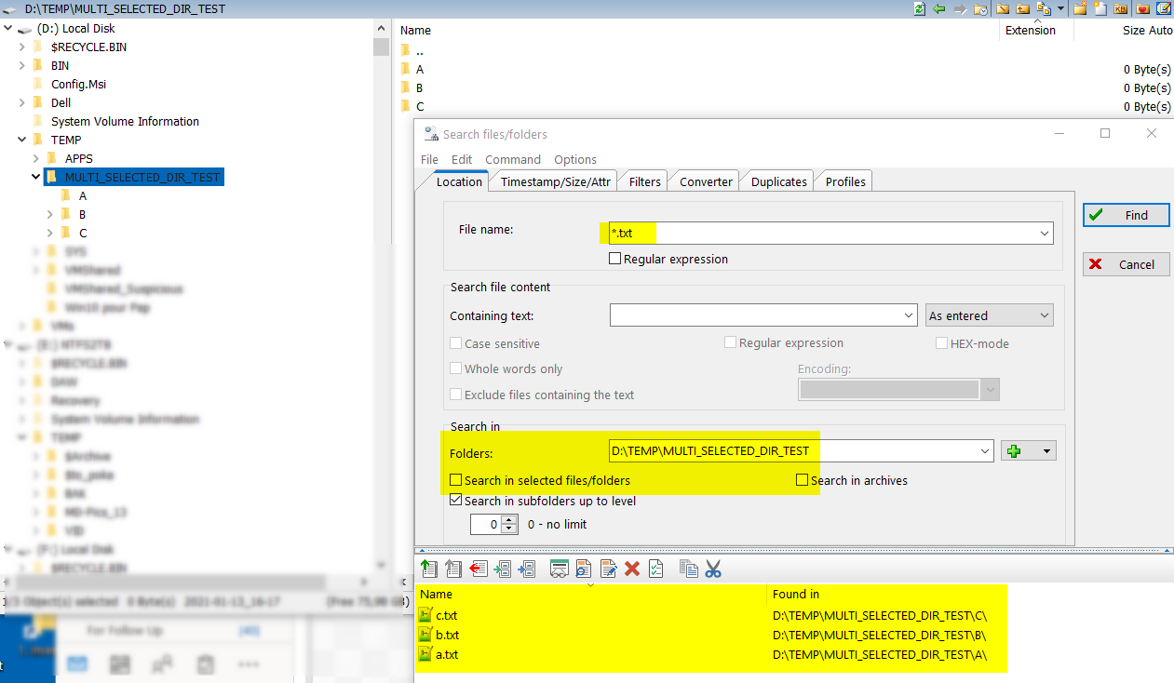The height and width of the screenshot is (683, 1174).
Task: Click the blue arrow panel icon in results toolbar
Action: [x=526, y=569]
